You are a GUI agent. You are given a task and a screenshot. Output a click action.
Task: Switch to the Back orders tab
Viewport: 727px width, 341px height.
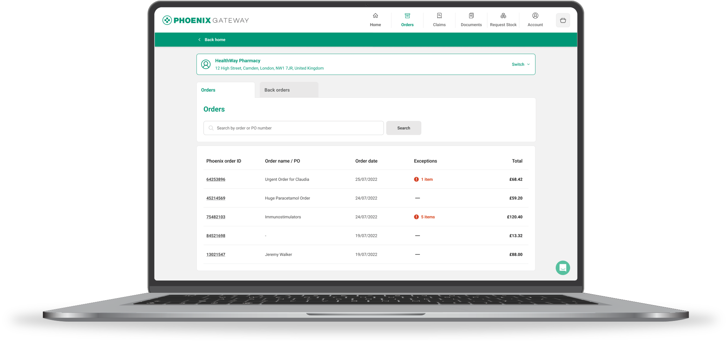(277, 90)
